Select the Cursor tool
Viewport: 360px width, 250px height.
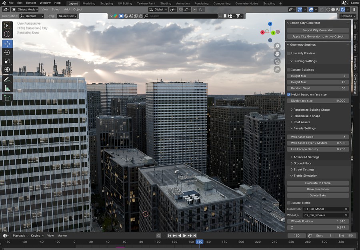click(7, 34)
